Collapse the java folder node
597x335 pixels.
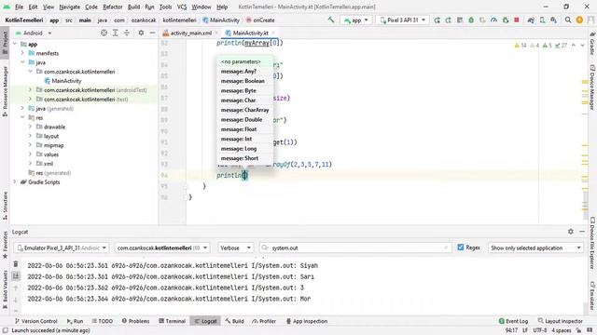22,62
